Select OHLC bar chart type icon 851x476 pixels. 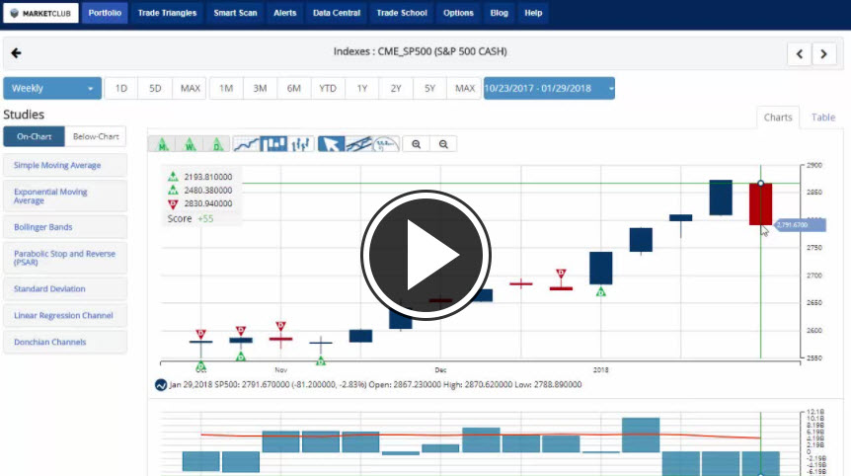point(302,144)
